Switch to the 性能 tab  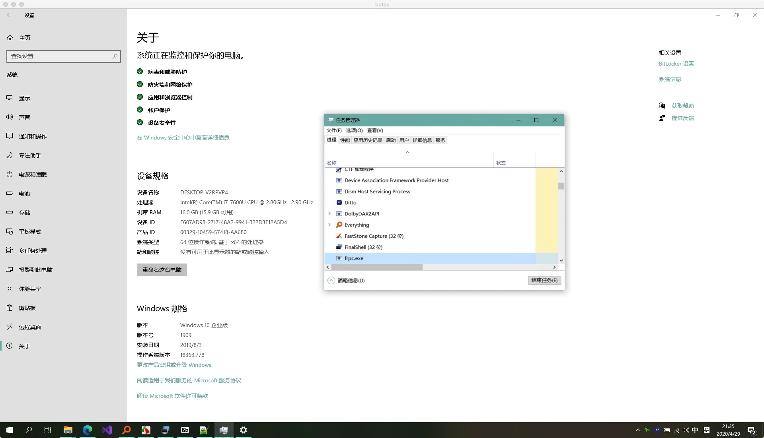[345, 140]
